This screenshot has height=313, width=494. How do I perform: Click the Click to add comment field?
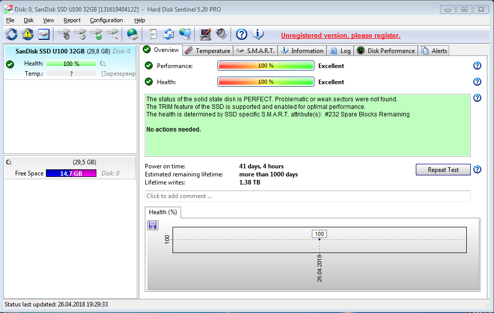307,196
